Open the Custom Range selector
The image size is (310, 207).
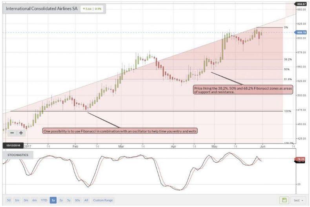(x=103, y=200)
